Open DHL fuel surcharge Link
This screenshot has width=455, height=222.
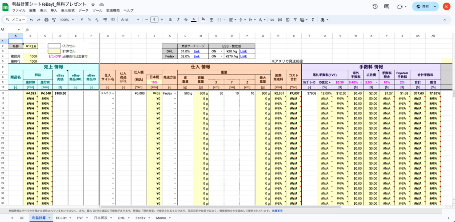(x=196, y=52)
